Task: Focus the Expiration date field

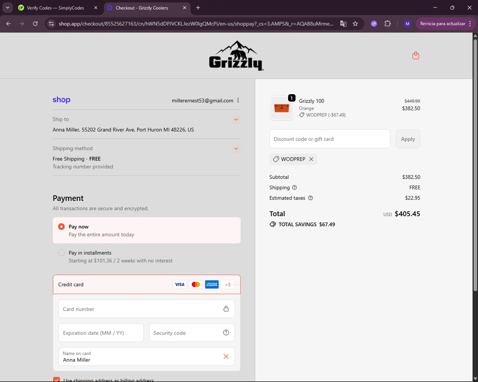Action: point(101,333)
